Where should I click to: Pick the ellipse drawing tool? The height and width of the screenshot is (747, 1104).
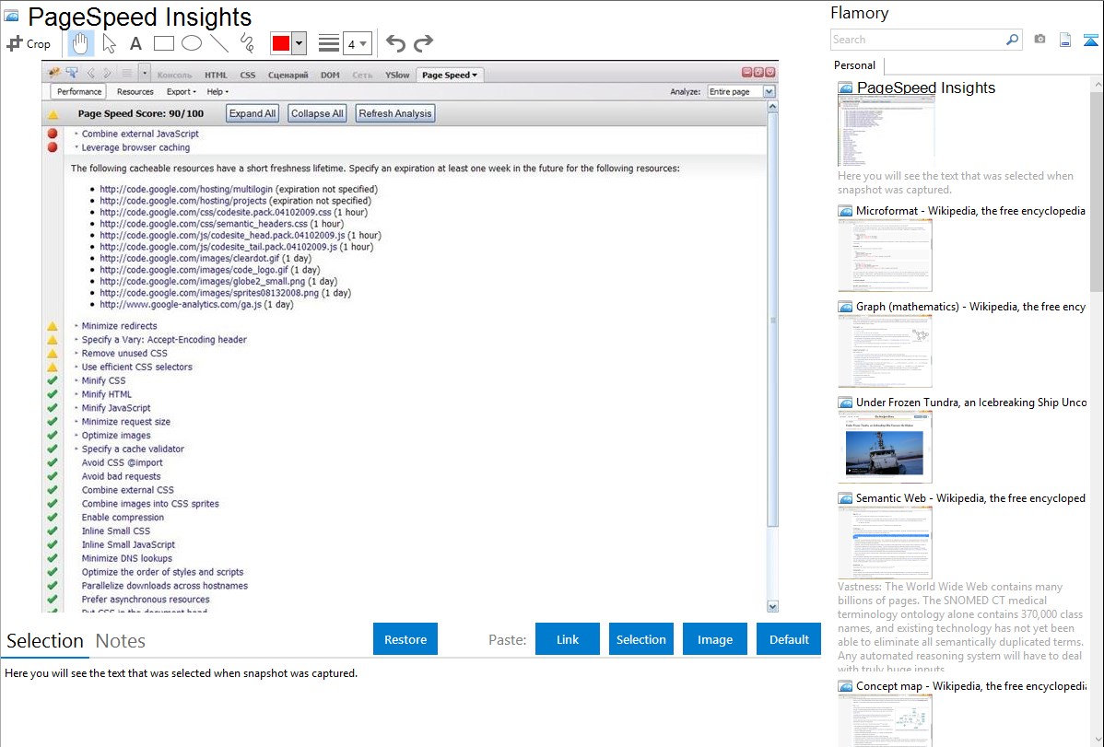(192, 43)
